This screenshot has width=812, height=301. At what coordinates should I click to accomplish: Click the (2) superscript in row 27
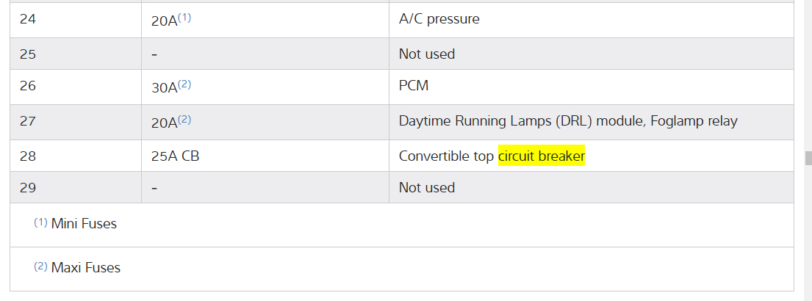pyautogui.click(x=184, y=120)
